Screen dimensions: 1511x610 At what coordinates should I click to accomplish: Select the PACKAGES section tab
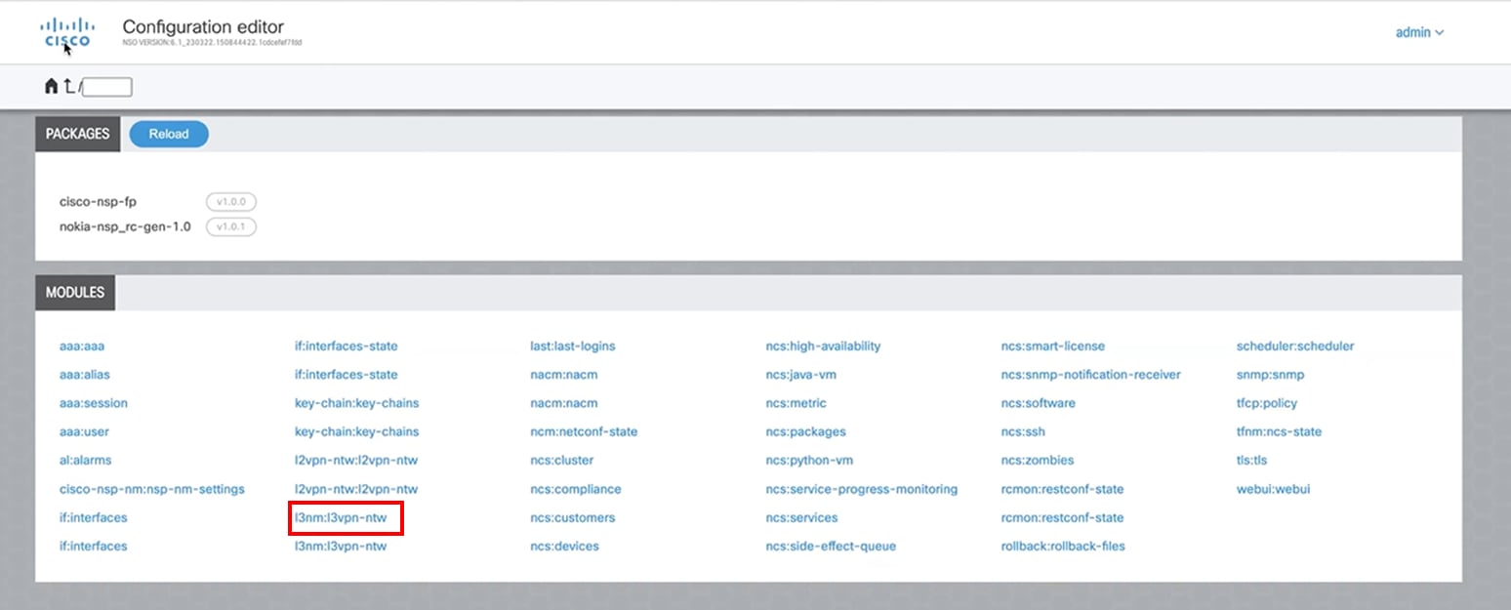(77, 134)
